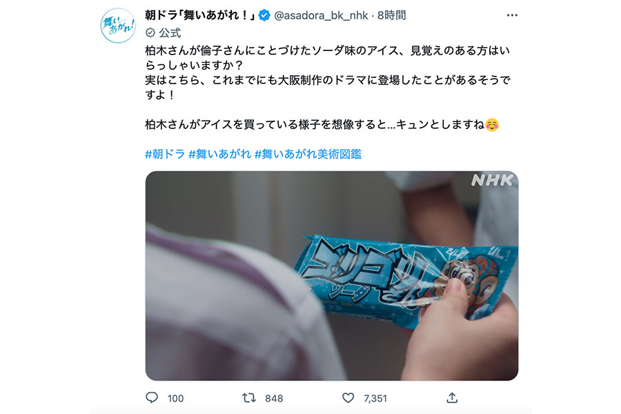Viewport: 621px width, 414px height.
Task: Click the blue verified badge
Action: pyautogui.click(x=264, y=15)
